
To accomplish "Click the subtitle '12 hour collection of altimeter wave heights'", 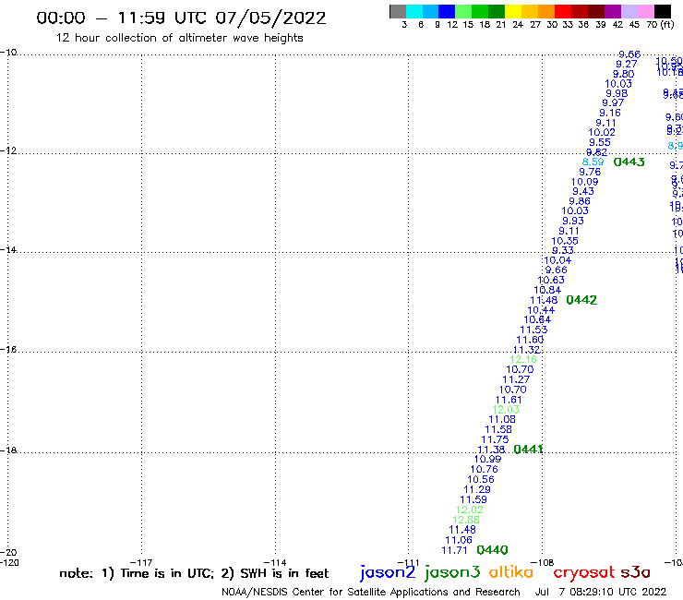I will (179, 38).
